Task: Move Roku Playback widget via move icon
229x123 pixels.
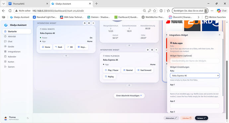Action: point(148,50)
